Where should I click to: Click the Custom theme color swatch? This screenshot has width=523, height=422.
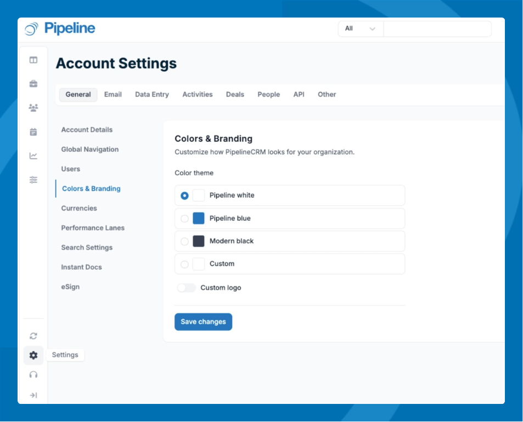(x=199, y=264)
